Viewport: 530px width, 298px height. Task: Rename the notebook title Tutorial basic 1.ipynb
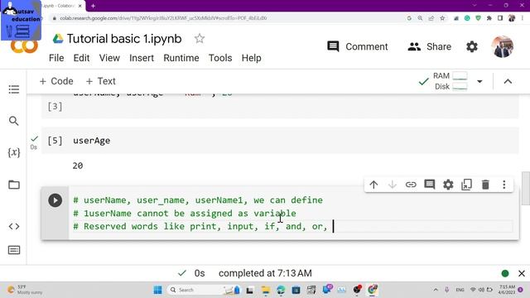[x=124, y=39]
